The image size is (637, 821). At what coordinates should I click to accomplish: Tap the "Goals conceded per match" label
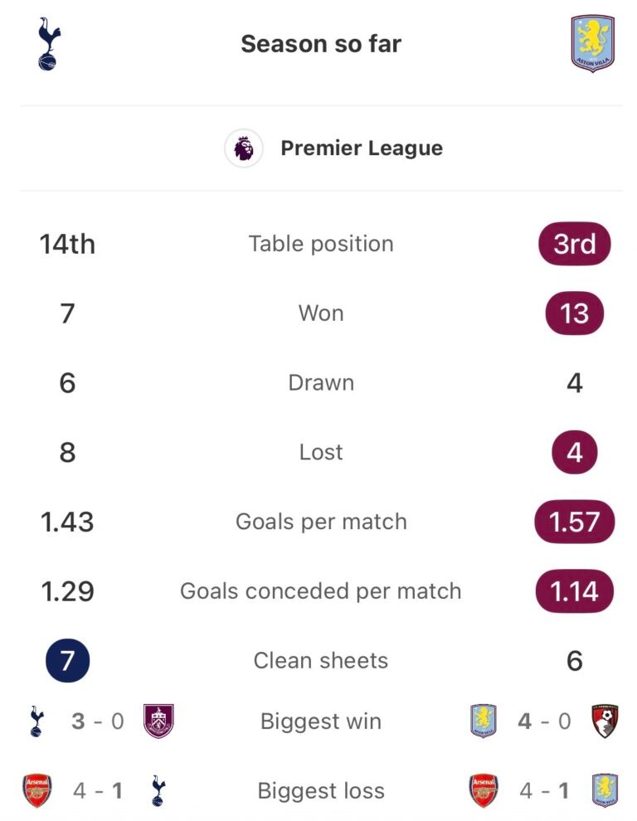point(321,591)
